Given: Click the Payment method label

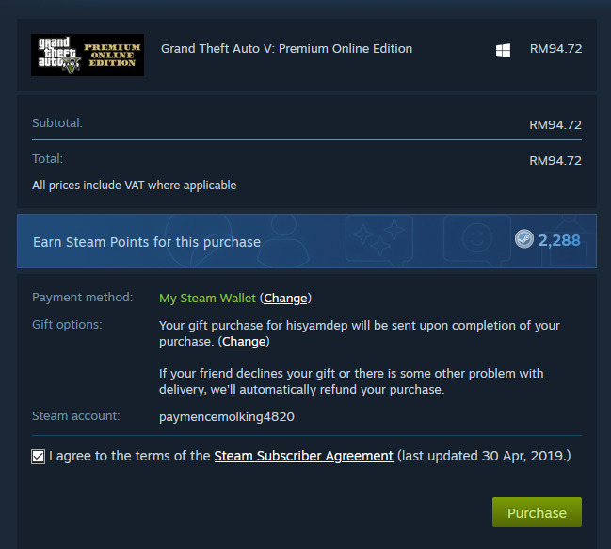Looking at the screenshot, I should (83, 298).
